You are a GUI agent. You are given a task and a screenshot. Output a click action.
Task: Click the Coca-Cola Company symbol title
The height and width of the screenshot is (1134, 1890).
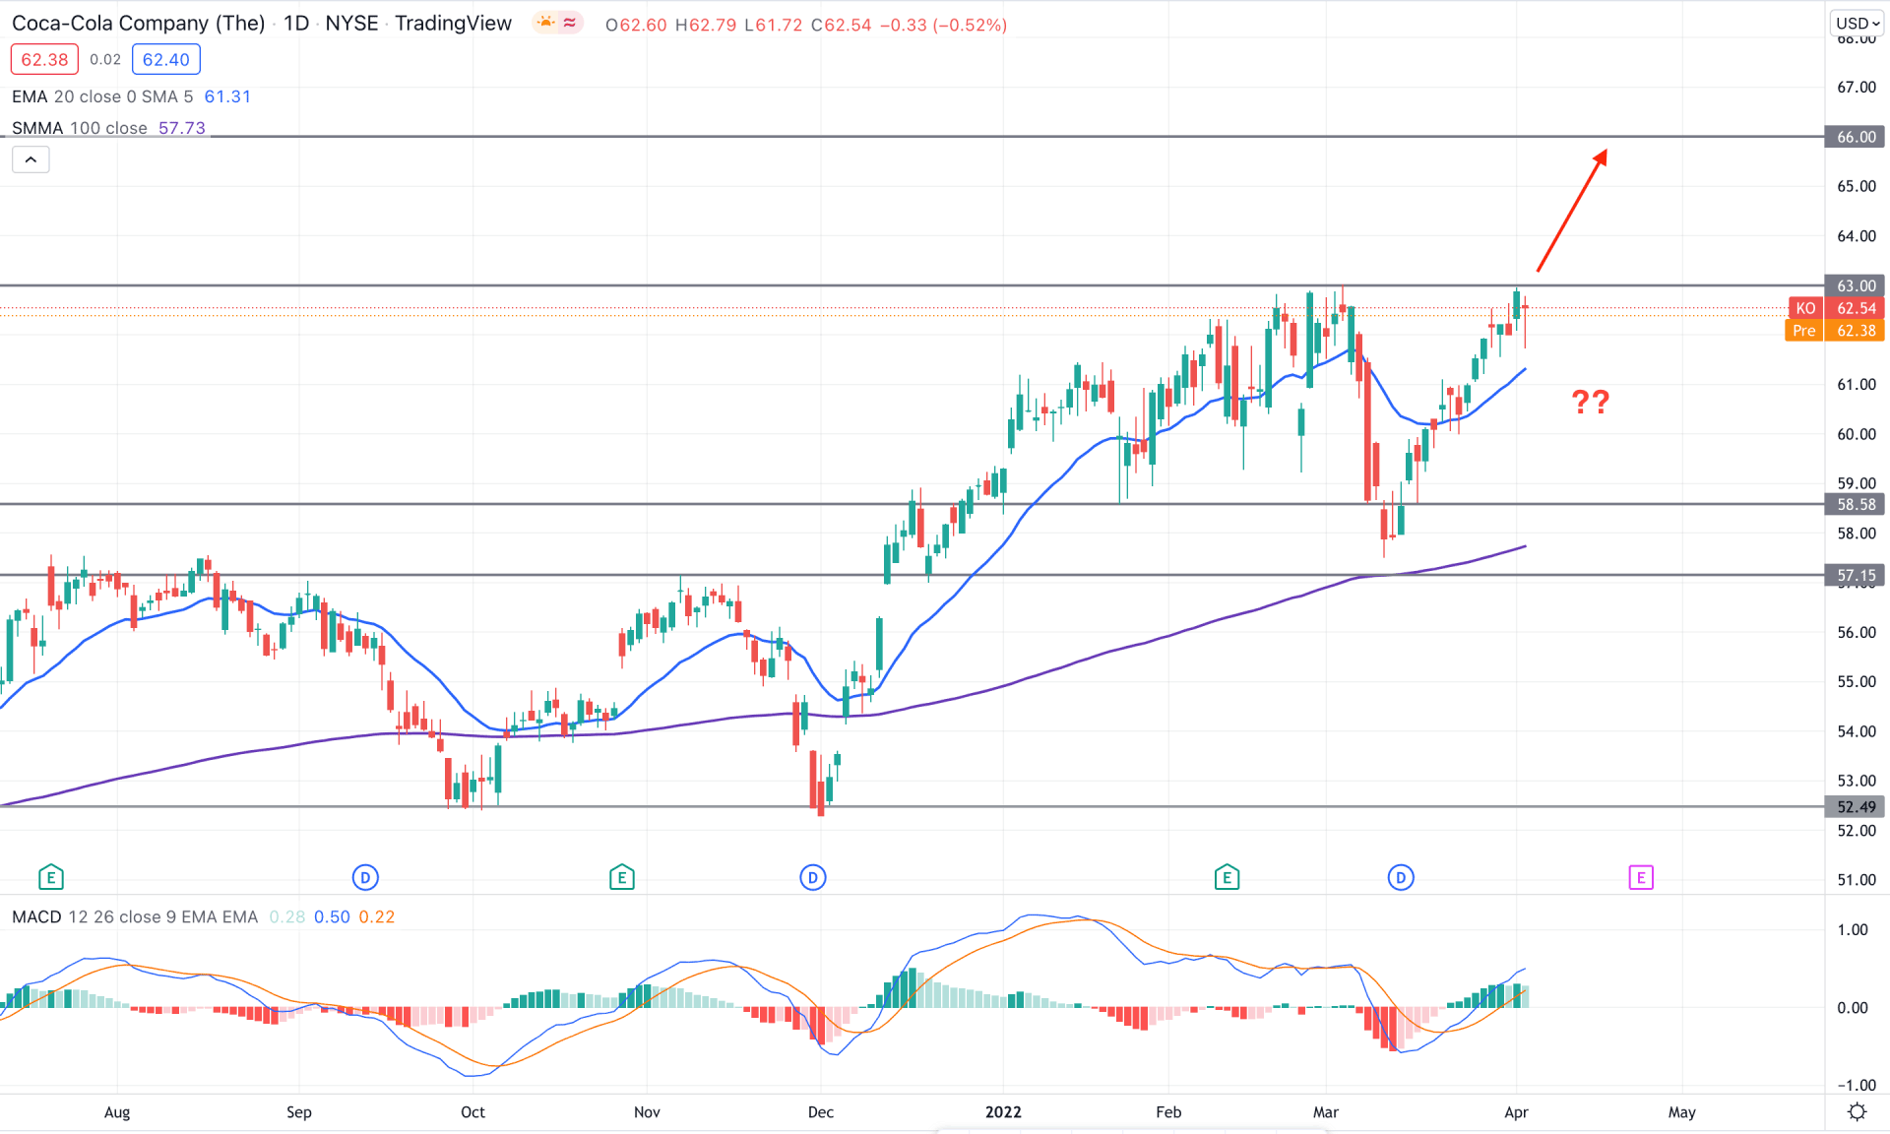pos(139,23)
